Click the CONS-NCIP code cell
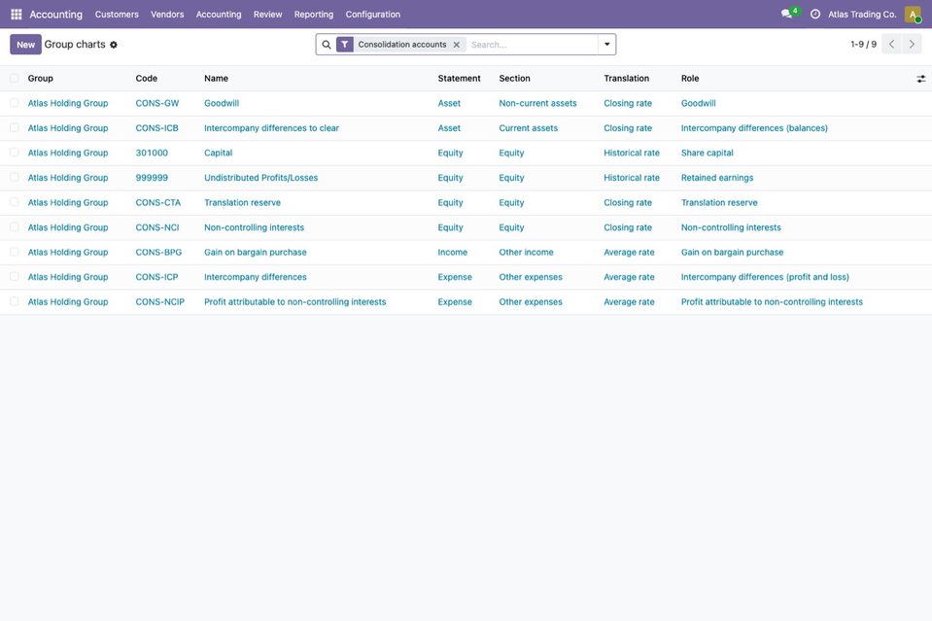 [160, 302]
